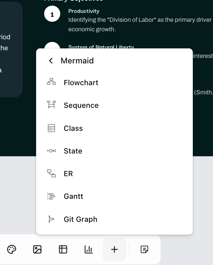Toggle the plus insert menu
Screen dimensions: 213x265
(114, 249)
